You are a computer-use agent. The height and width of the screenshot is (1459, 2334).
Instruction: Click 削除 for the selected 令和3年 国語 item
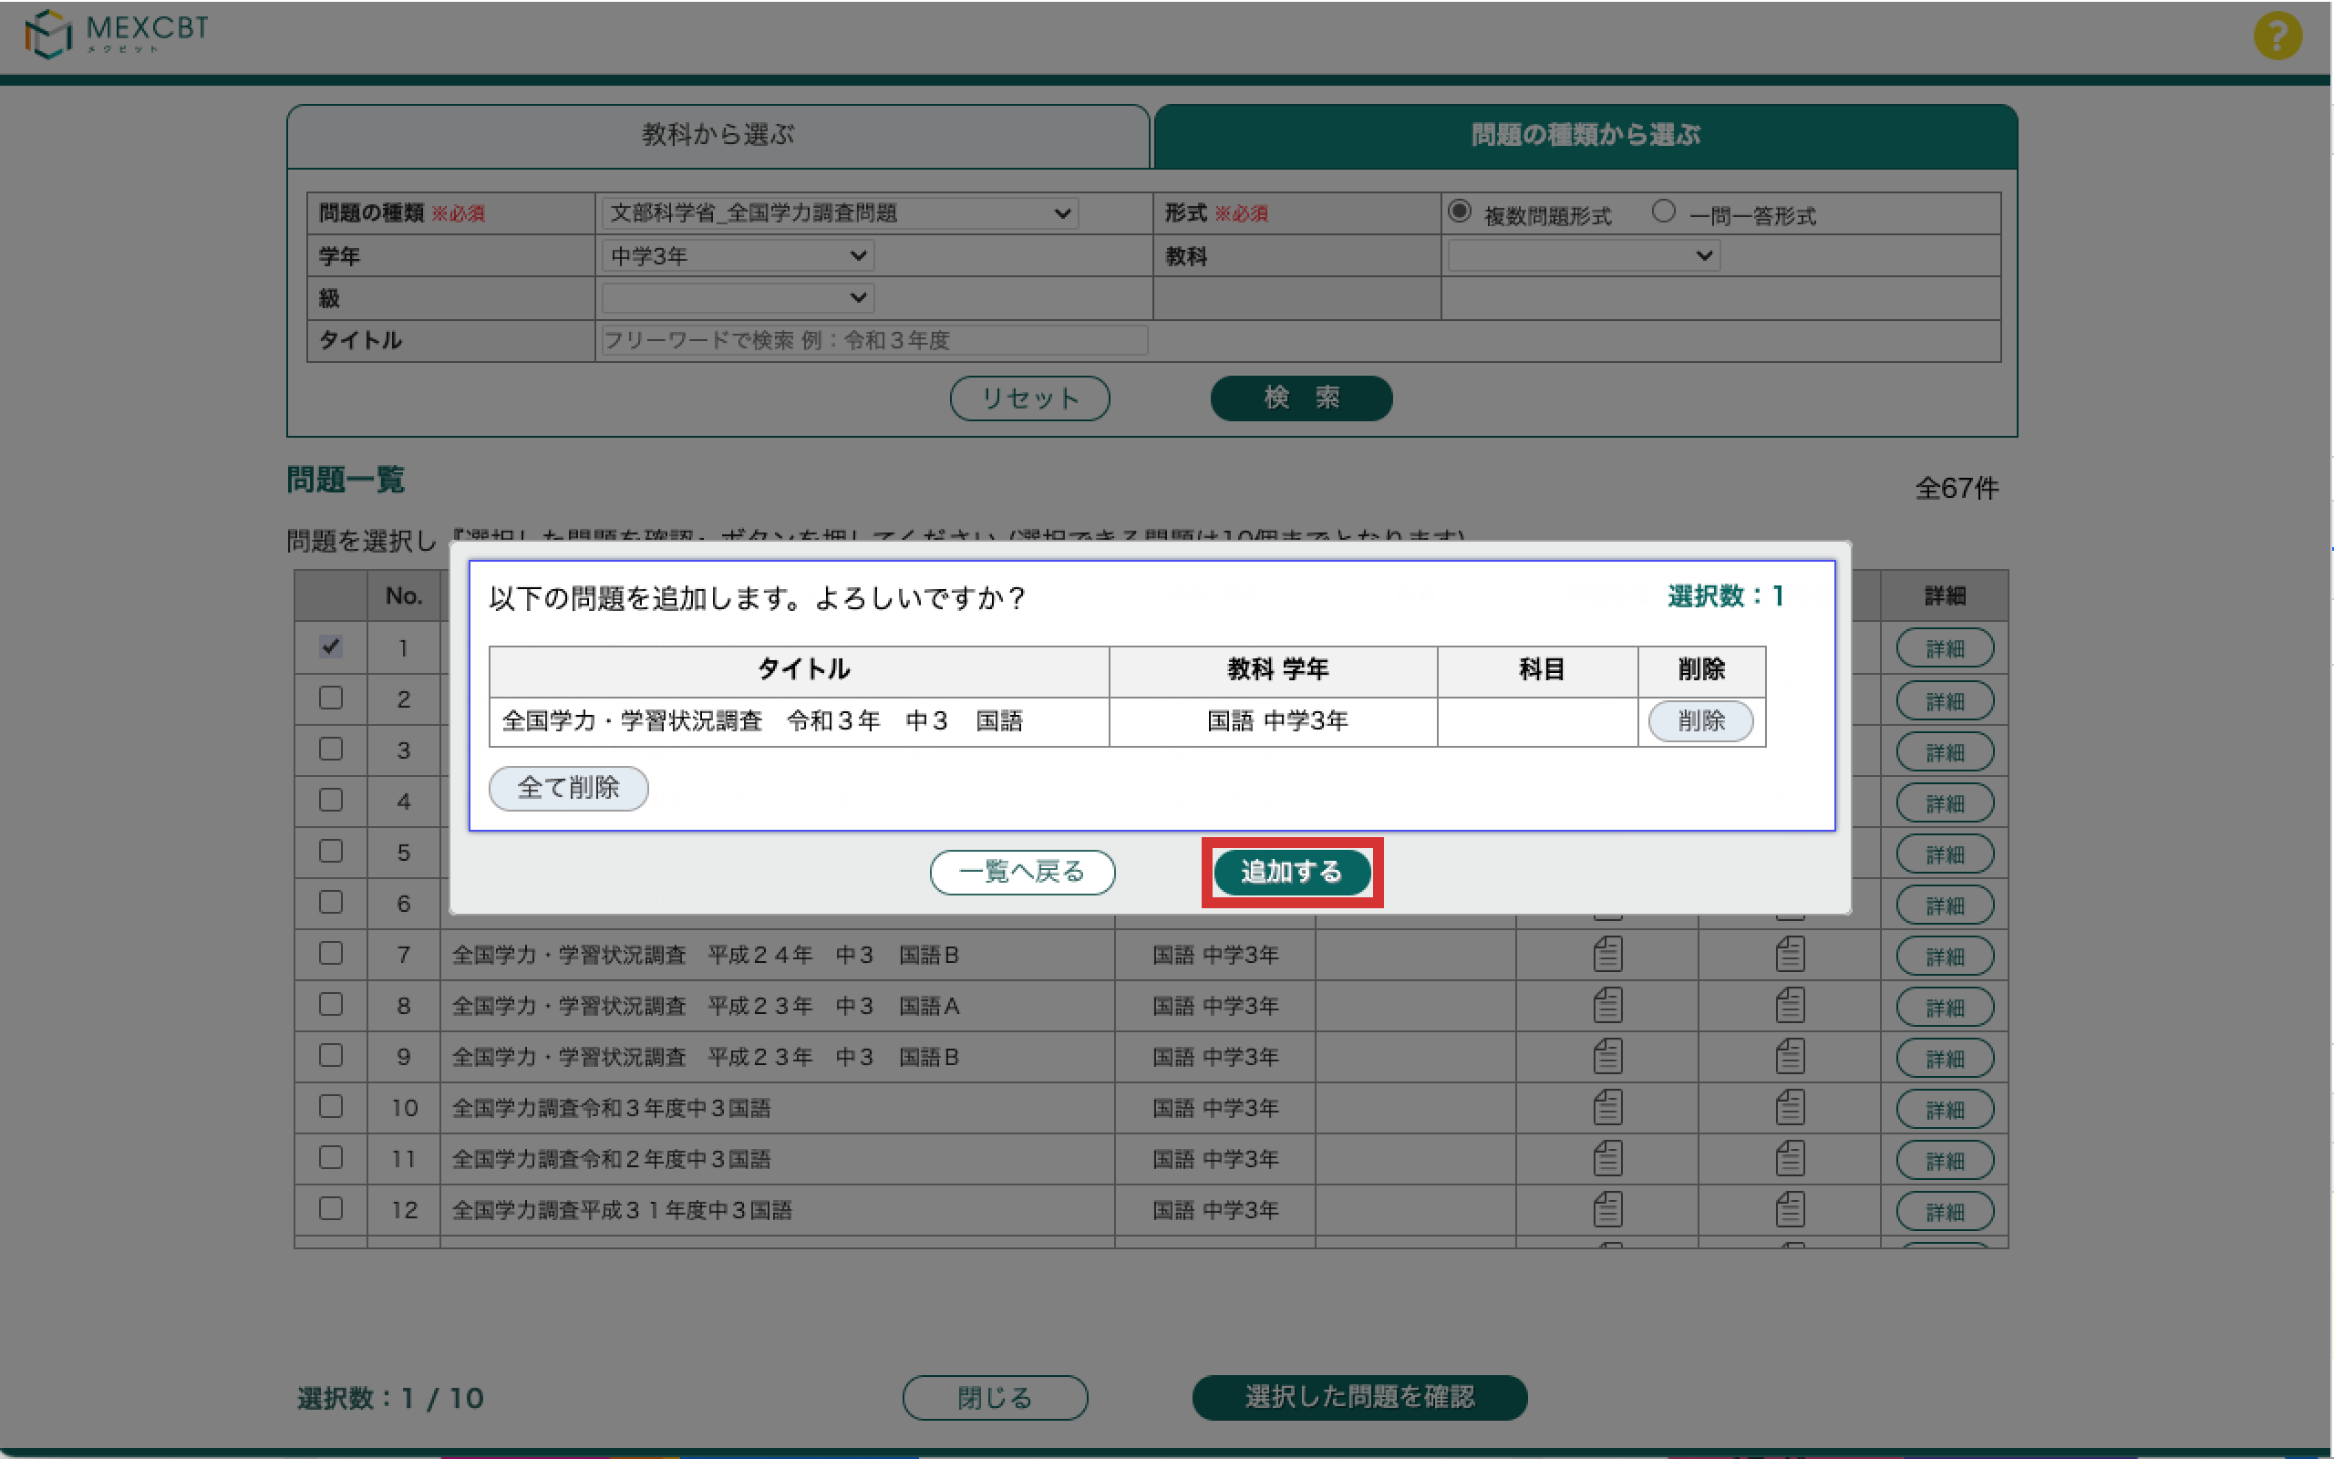coord(1700,720)
